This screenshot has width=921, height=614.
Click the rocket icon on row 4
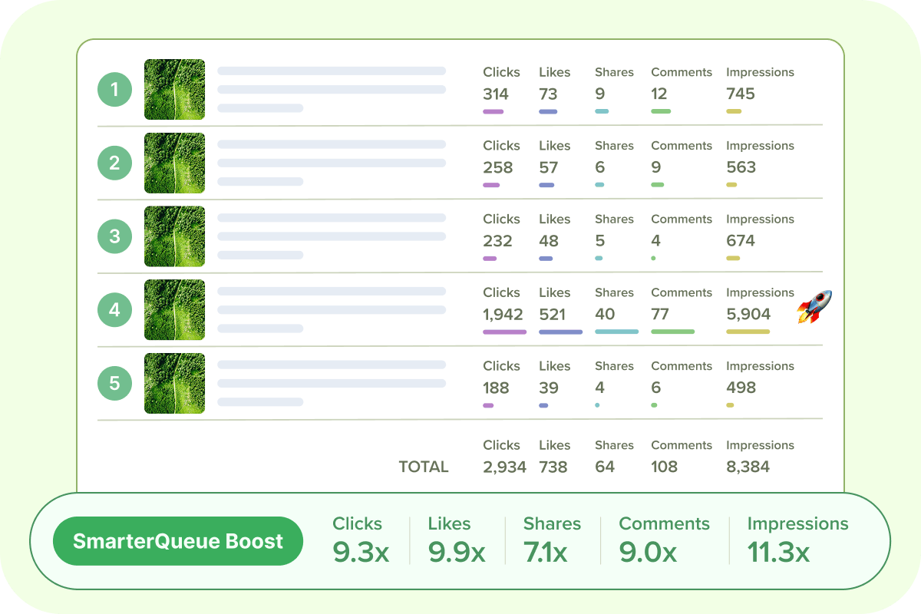pyautogui.click(x=814, y=307)
